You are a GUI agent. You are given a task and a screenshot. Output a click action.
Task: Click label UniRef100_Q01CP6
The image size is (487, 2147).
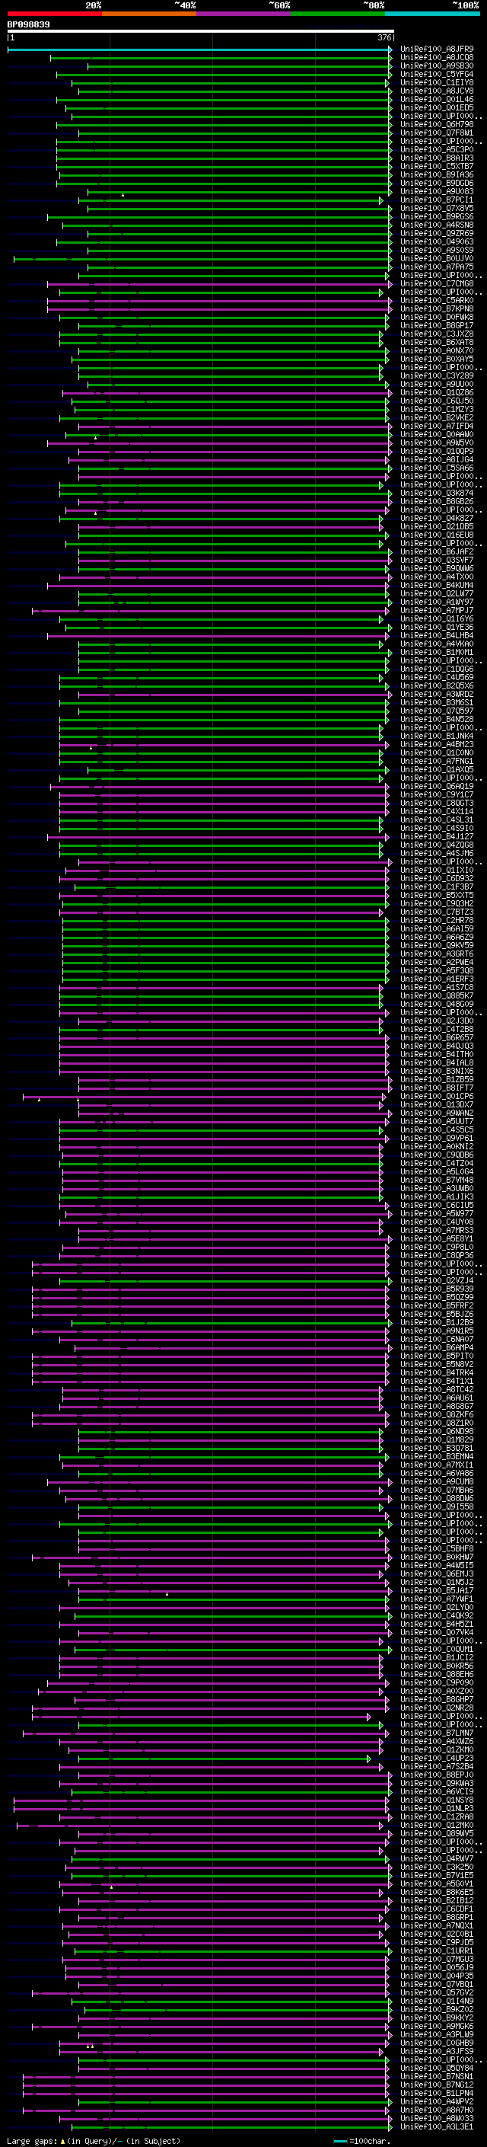pyautogui.click(x=437, y=1096)
